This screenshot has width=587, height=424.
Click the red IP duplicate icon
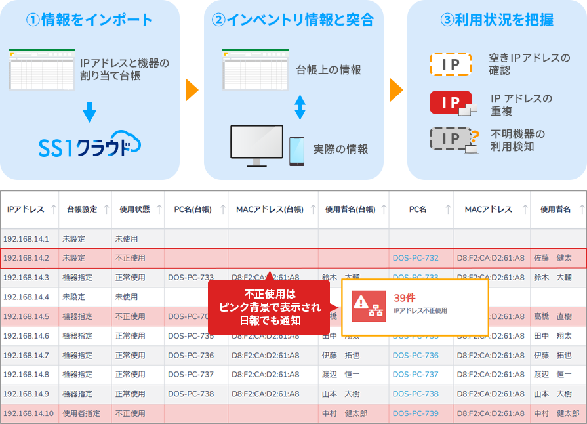453,102
